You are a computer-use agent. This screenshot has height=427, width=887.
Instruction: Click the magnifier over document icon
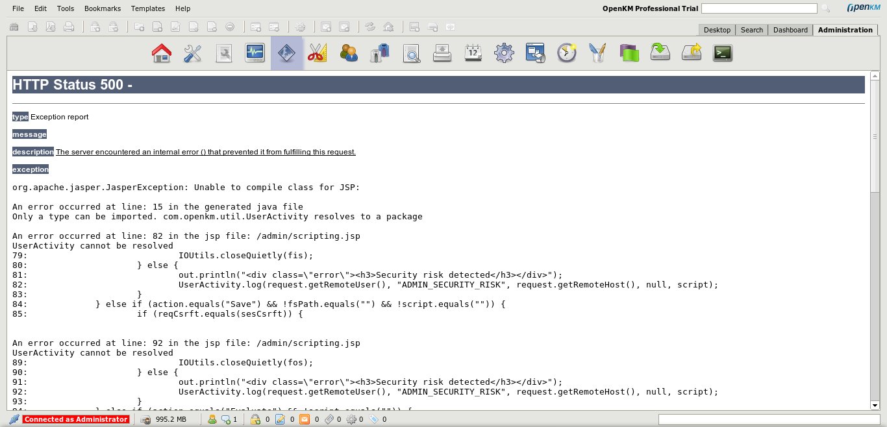(x=411, y=53)
